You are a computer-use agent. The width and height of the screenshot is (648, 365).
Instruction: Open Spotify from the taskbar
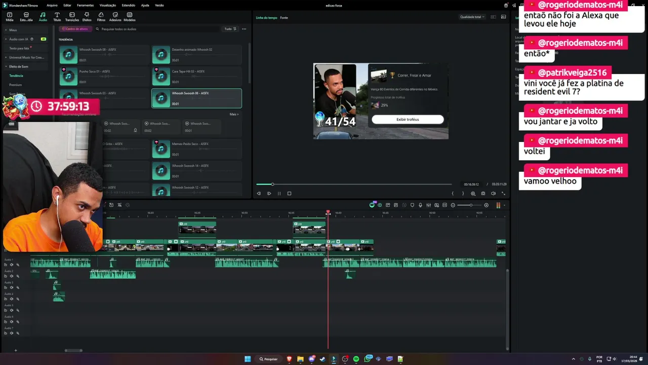coord(356,359)
